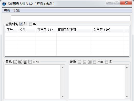Enable UTF8 checkbox in 替换 section
This screenshot has width=134, height=101.
click(94, 62)
